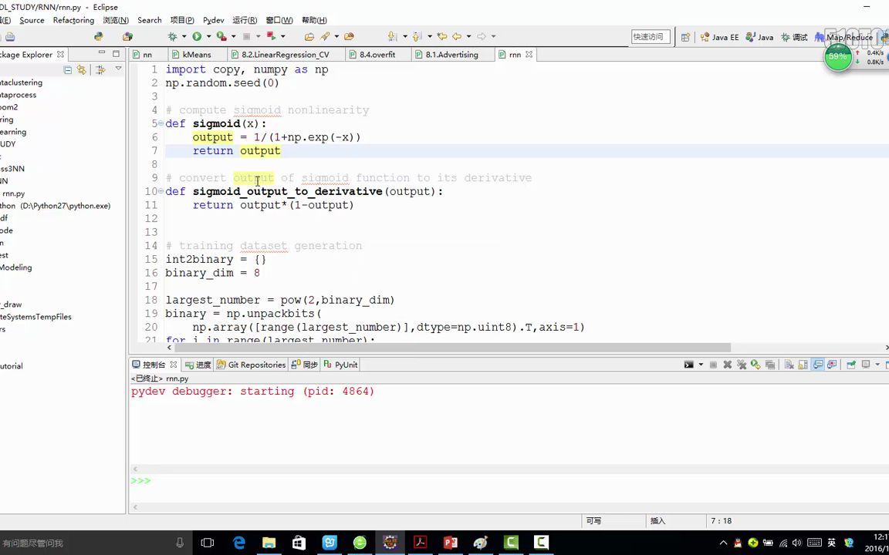Switch to the Map/Reduce perspective
Viewport: 889px width, 555px height.
pos(848,36)
